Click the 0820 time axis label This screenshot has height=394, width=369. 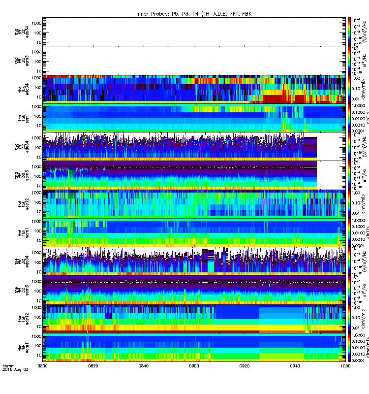point(93,366)
